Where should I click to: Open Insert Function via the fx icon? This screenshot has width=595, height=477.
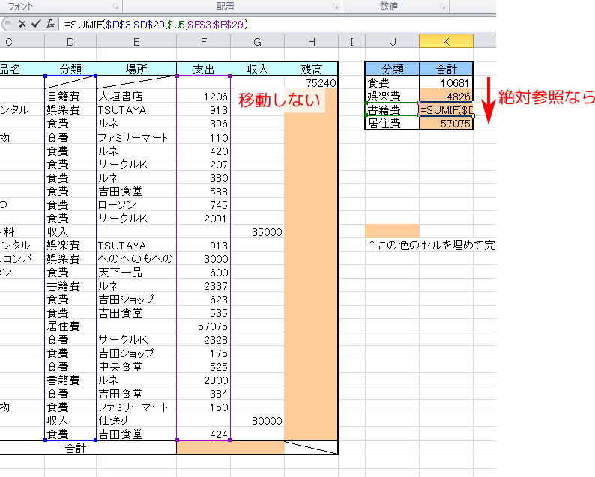[50, 25]
